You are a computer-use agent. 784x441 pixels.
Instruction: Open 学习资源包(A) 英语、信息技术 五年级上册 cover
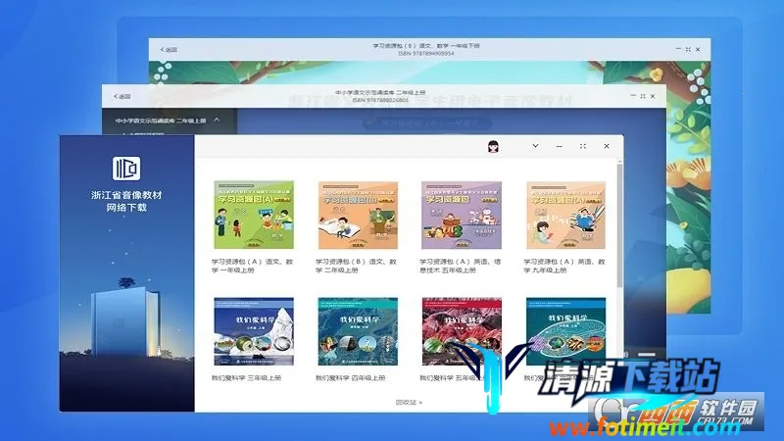461,215
